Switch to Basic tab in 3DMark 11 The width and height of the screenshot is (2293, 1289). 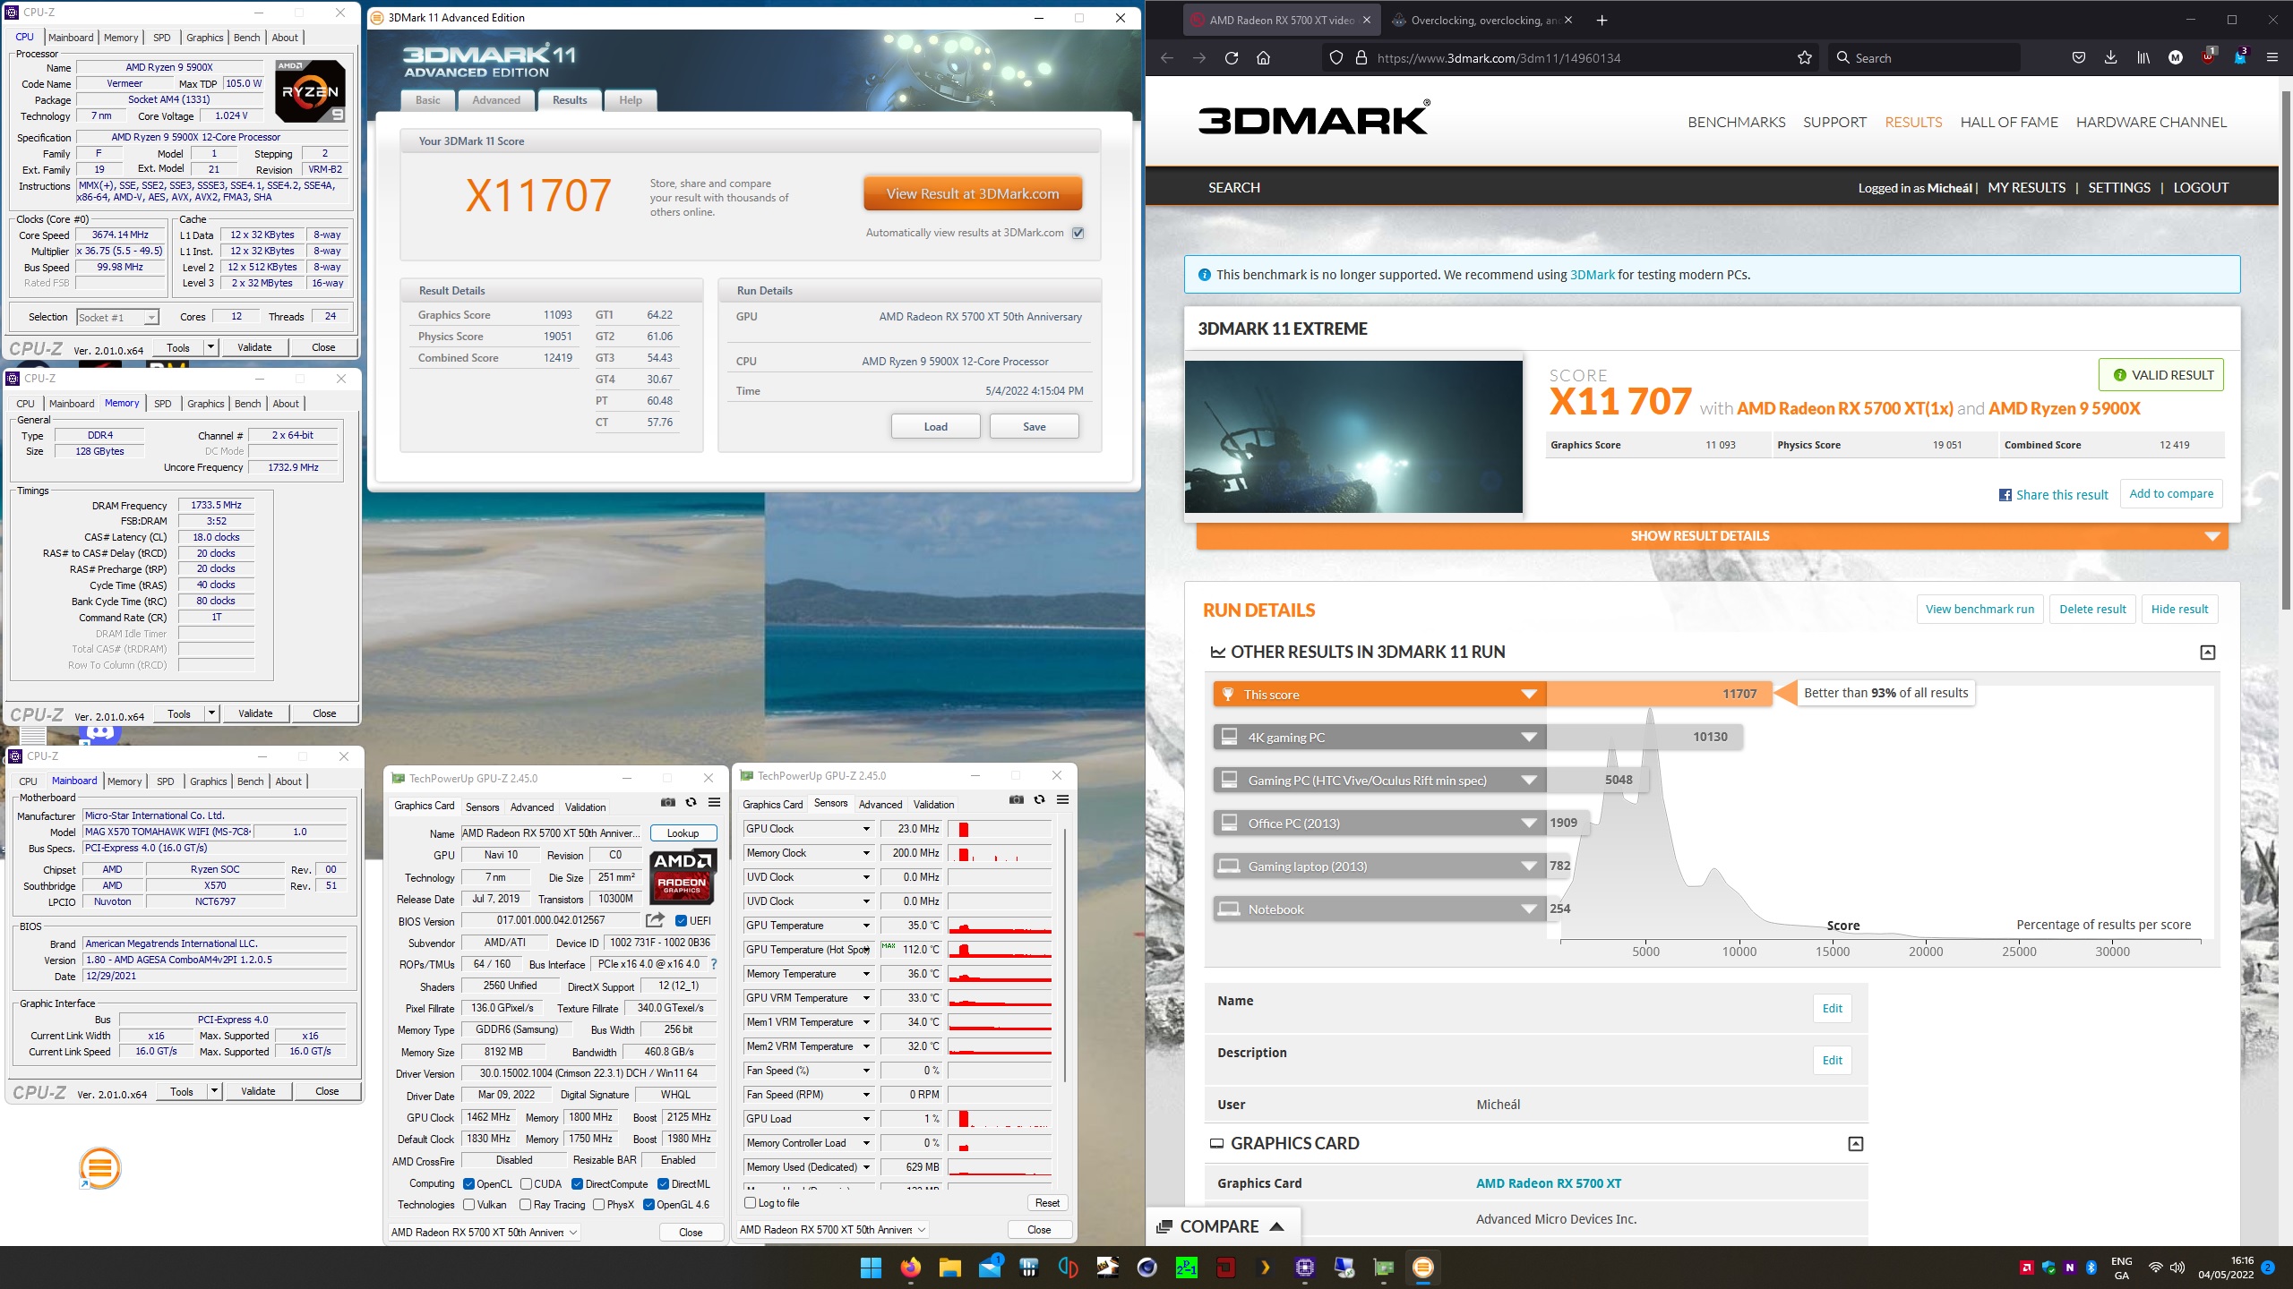tap(427, 100)
